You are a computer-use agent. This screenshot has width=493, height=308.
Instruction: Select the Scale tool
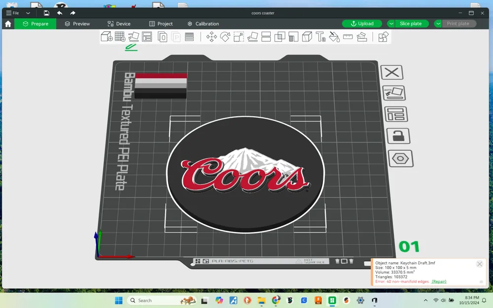coord(239,37)
